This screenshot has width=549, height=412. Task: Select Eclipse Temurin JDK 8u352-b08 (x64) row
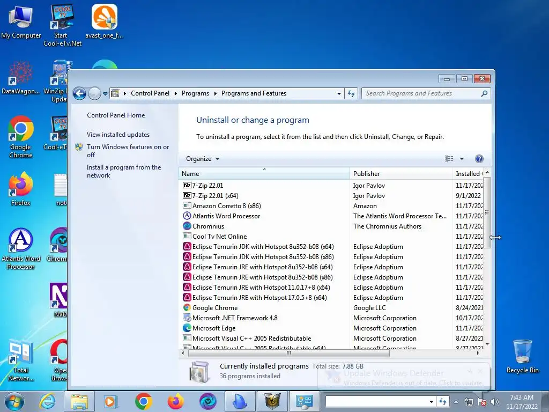(331, 247)
